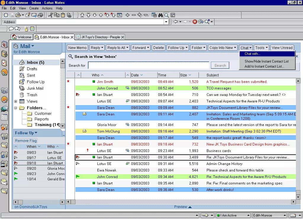
Task: Click the Edit document pencil toolbar icon
Action: click(x=28, y=15)
